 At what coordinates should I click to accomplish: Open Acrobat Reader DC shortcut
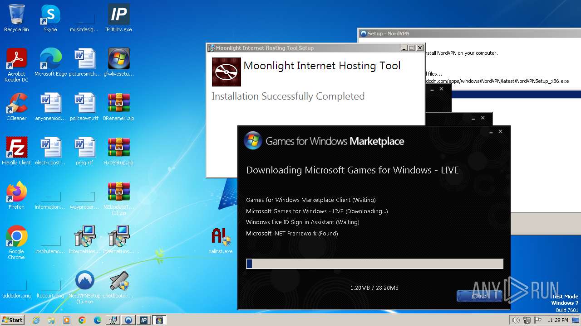tap(16, 65)
